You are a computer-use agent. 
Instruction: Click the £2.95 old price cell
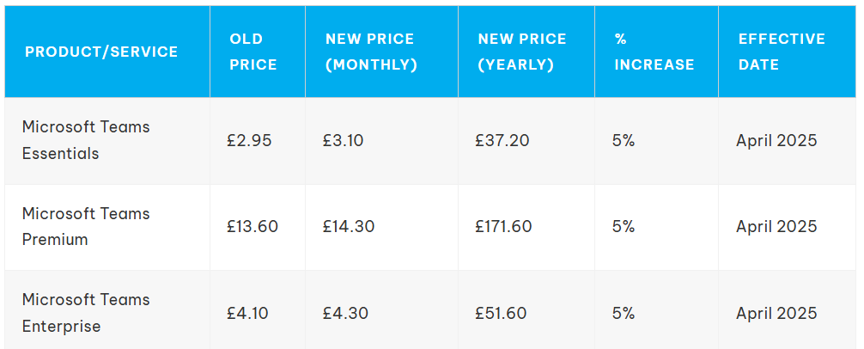click(249, 140)
